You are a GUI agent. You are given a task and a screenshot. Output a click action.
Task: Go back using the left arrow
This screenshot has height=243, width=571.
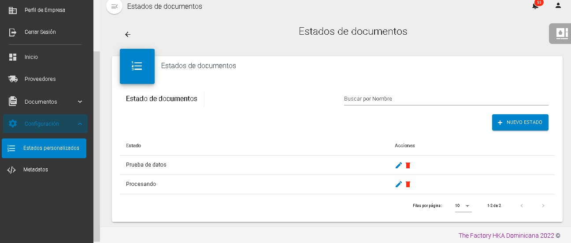point(128,34)
